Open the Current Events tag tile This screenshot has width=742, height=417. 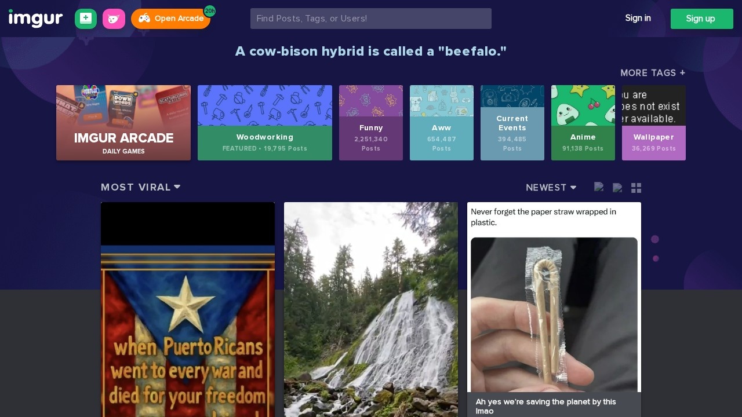point(512,123)
